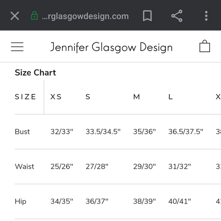
Task: Open the share icon
Action: tap(177, 16)
